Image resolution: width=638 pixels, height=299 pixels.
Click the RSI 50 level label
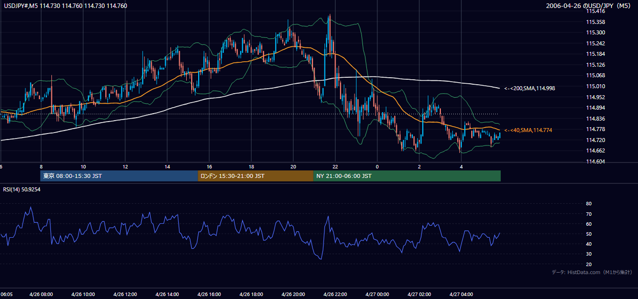[x=589, y=234]
